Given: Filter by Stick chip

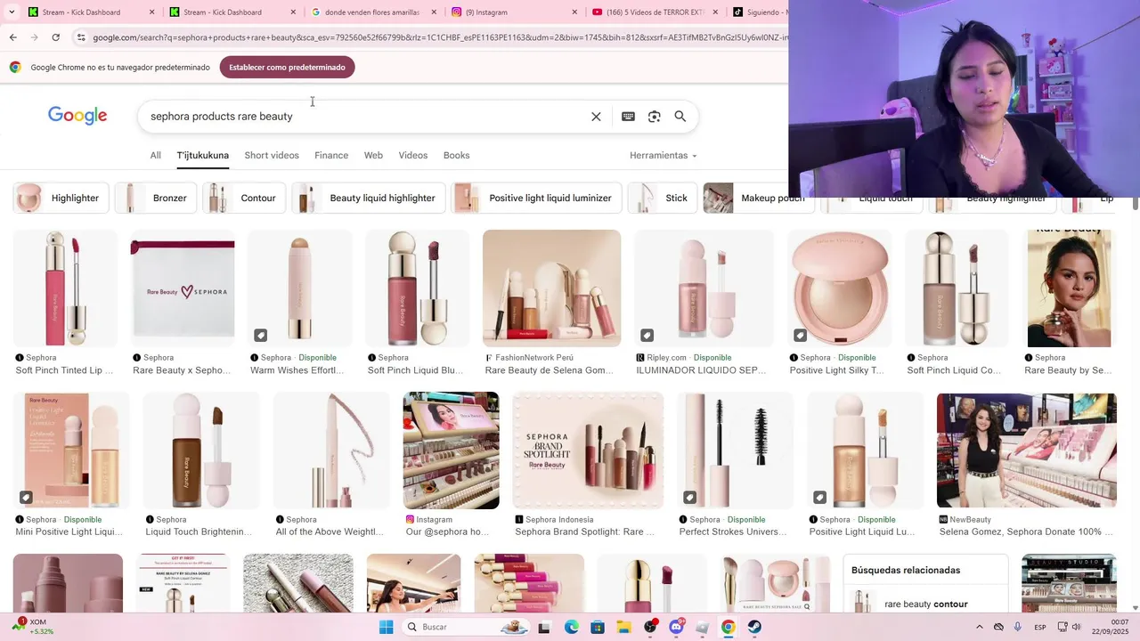Looking at the screenshot, I should pos(663,198).
